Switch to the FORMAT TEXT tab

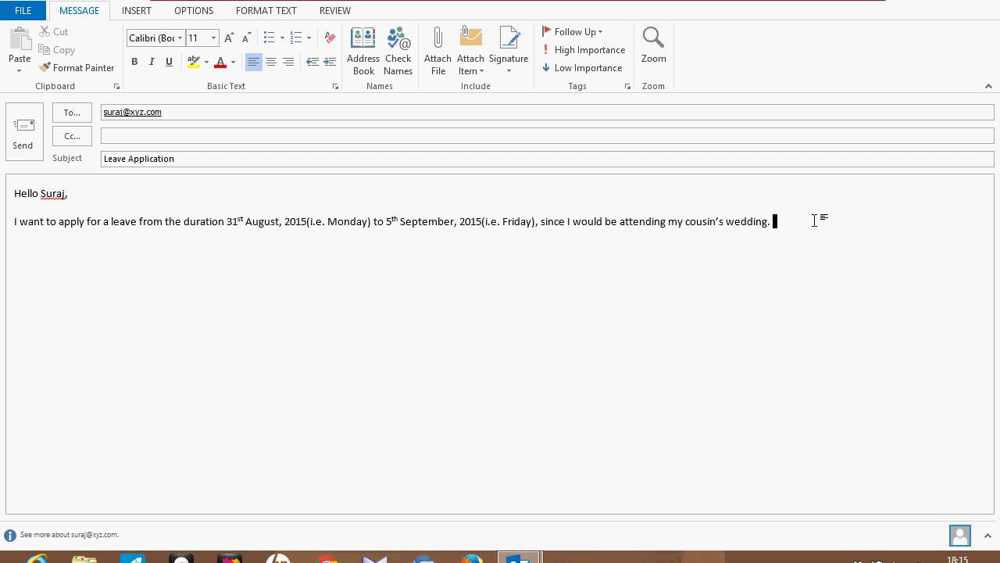266,10
